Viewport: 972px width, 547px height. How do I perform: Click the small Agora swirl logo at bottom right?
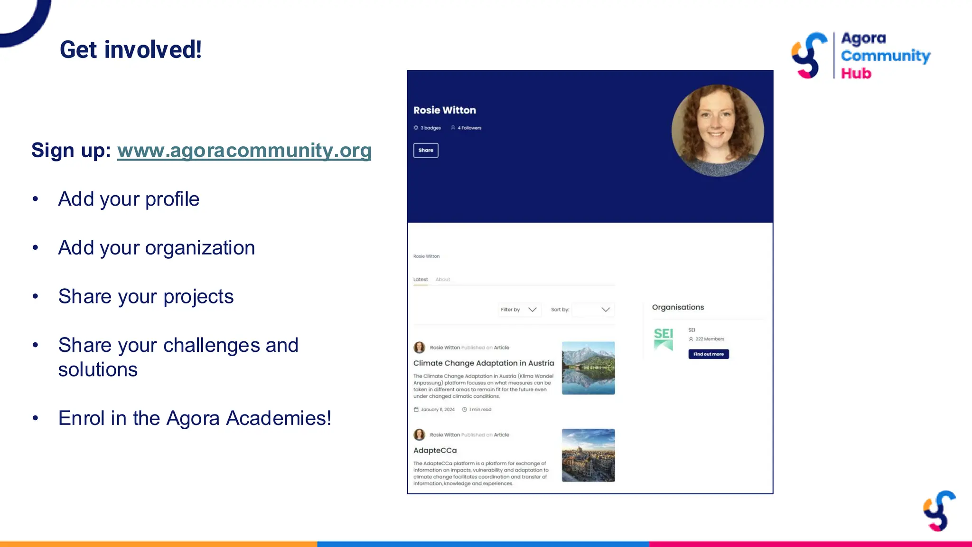pos(939,511)
